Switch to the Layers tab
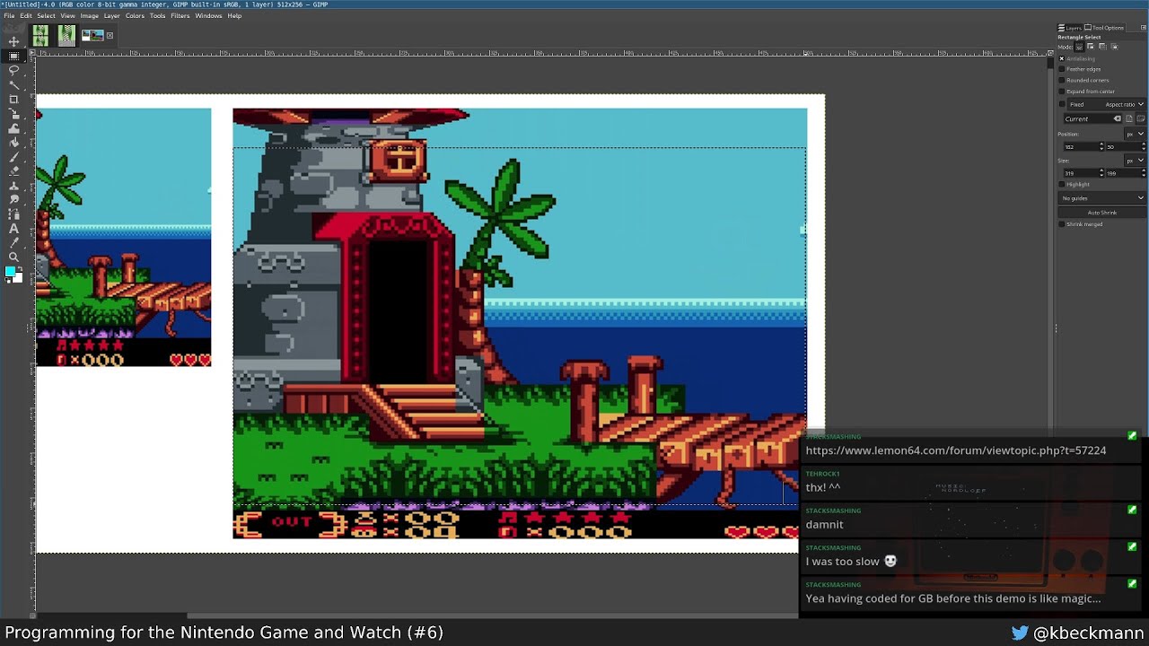 click(1069, 28)
